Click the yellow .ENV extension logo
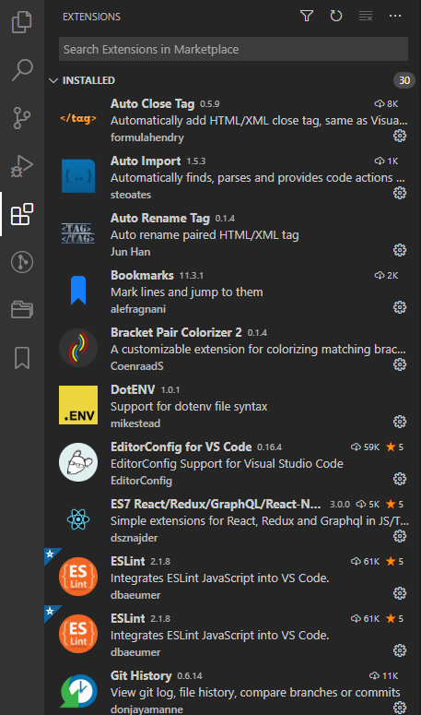 coord(78,405)
